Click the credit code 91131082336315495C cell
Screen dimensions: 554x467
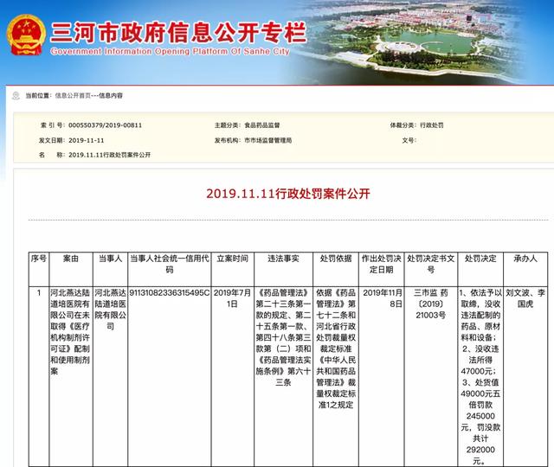pos(170,294)
